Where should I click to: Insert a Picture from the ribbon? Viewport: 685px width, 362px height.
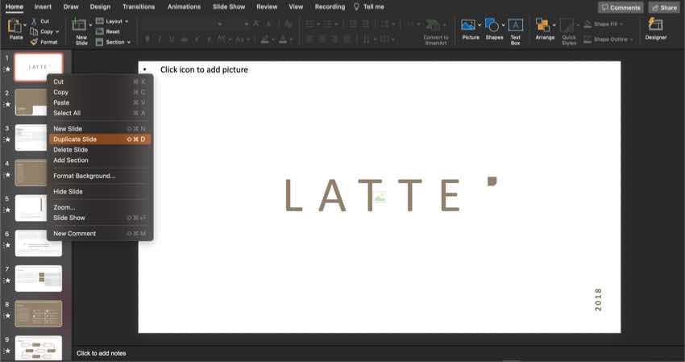[x=468, y=26]
